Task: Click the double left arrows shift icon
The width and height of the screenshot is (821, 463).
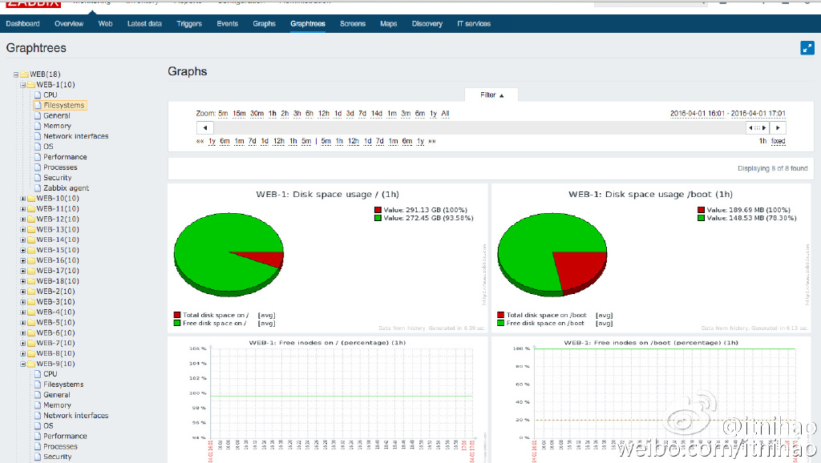Action: tap(200, 141)
